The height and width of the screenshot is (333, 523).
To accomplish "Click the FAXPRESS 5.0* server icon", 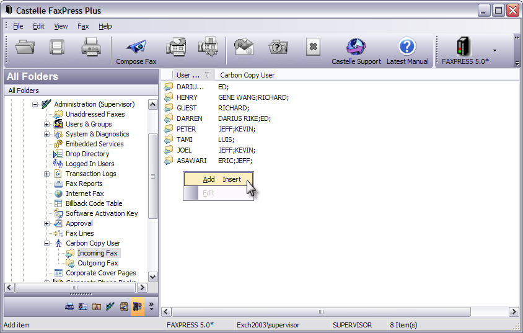I will click(x=464, y=47).
